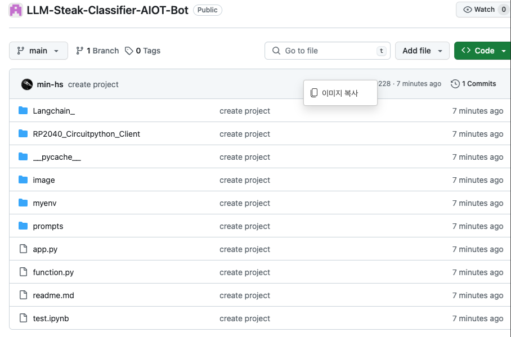
Task: Open the readme.md file
Action: pos(53,295)
